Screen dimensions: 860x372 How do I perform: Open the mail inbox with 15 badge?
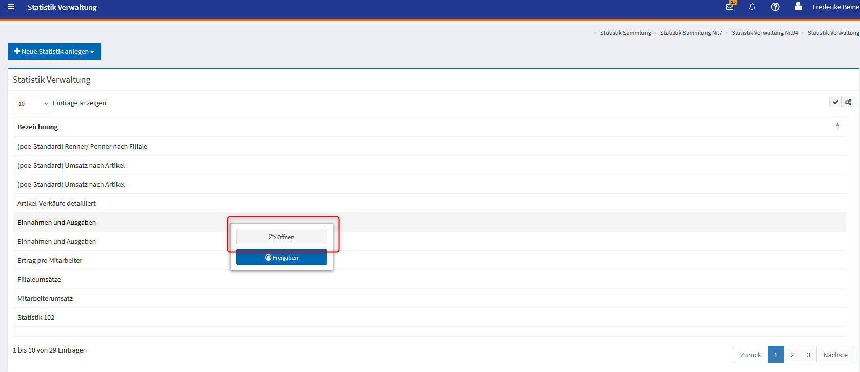pyautogui.click(x=730, y=7)
